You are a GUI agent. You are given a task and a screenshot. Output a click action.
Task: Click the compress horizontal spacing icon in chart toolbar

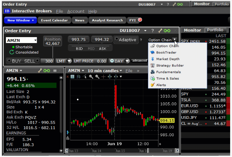116,76
